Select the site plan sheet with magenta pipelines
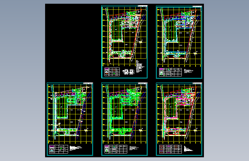The image size is (249, 161). pyautogui.click(x=179, y=119)
